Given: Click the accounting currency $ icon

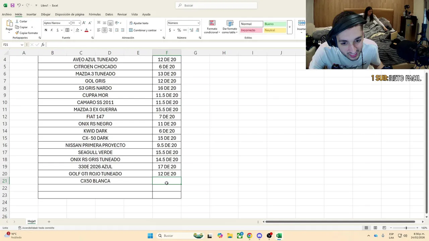Looking at the screenshot, I should coord(170,30).
